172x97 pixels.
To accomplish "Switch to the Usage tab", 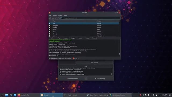I will [x=87, y=38].
